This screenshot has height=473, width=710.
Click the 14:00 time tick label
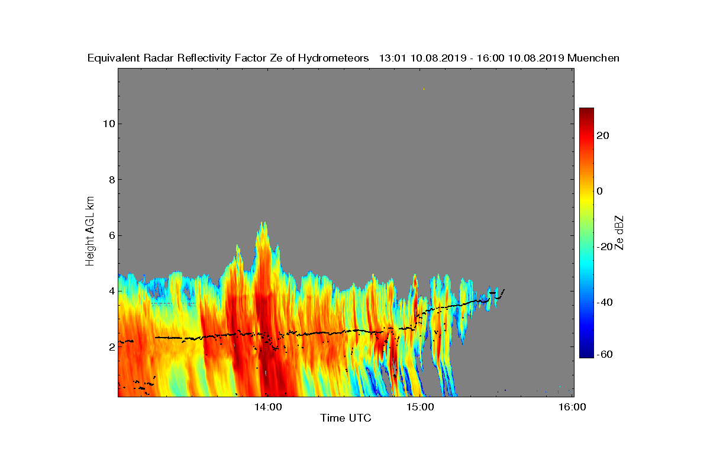coord(267,407)
